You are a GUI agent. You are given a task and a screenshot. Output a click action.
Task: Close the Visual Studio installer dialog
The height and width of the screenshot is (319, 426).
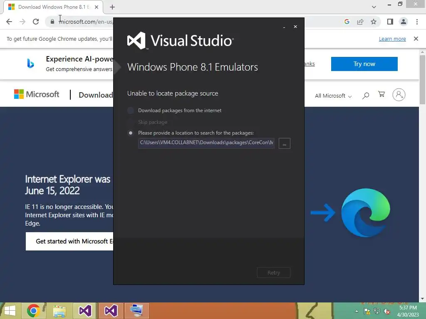pyautogui.click(x=295, y=27)
